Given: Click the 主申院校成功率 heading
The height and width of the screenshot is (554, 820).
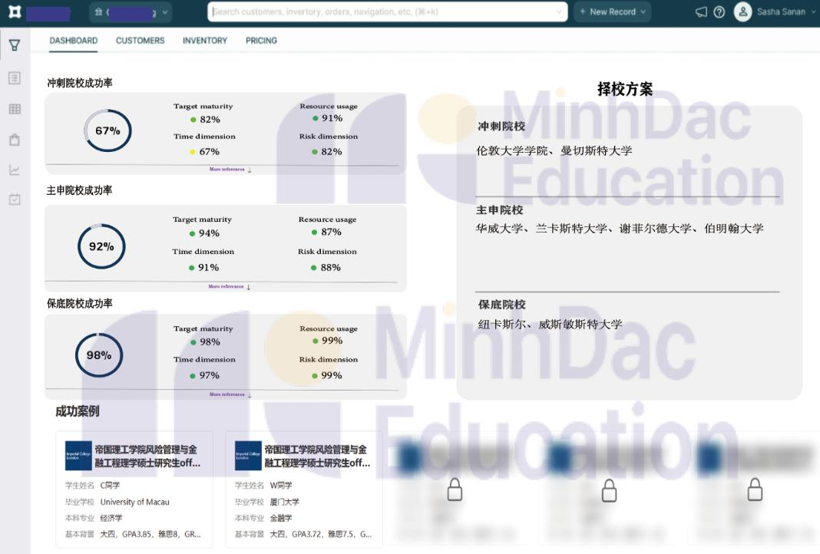Looking at the screenshot, I should coord(80,190).
